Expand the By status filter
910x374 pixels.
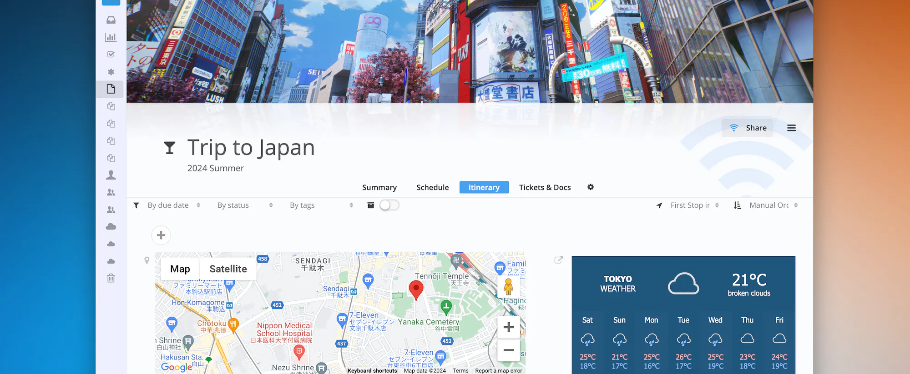point(245,205)
